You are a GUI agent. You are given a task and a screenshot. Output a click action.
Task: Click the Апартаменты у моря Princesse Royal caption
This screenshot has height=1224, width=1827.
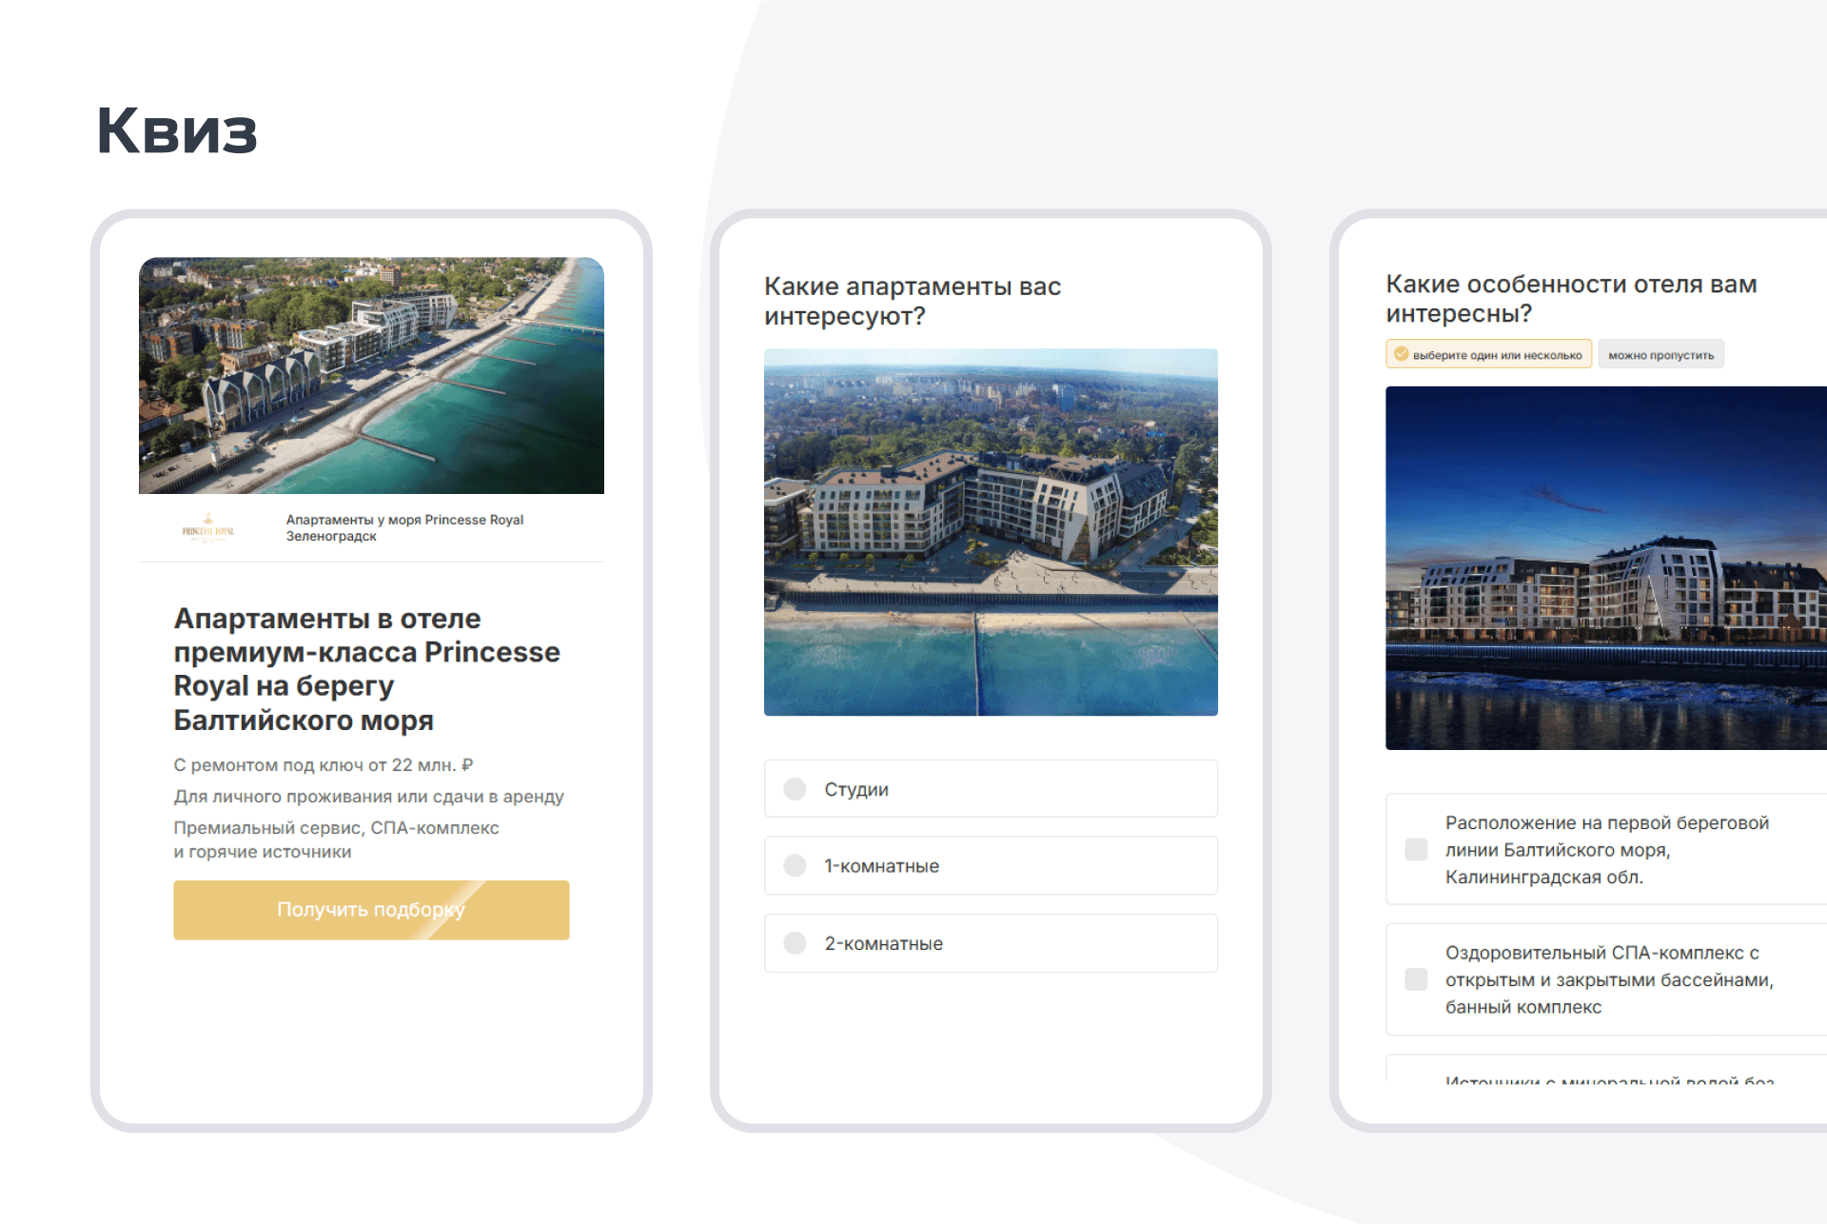[x=404, y=527]
